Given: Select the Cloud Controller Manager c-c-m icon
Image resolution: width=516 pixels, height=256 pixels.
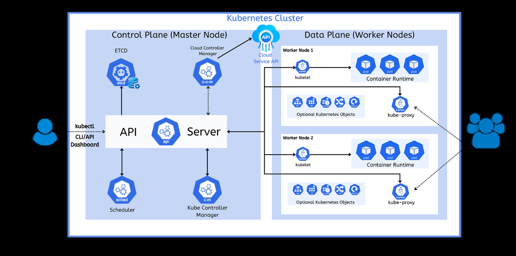Looking at the screenshot, I should [207, 72].
